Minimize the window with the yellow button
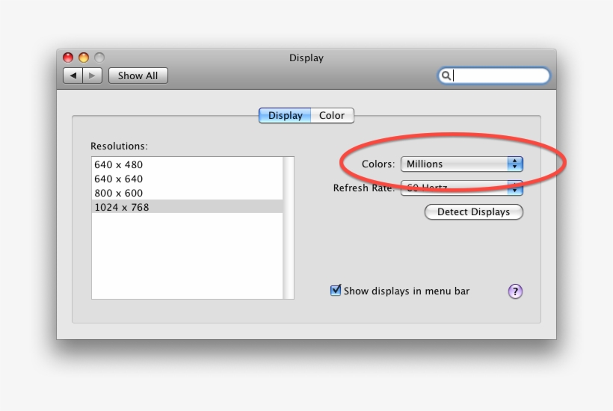Screen dimensions: 613x411 point(84,58)
